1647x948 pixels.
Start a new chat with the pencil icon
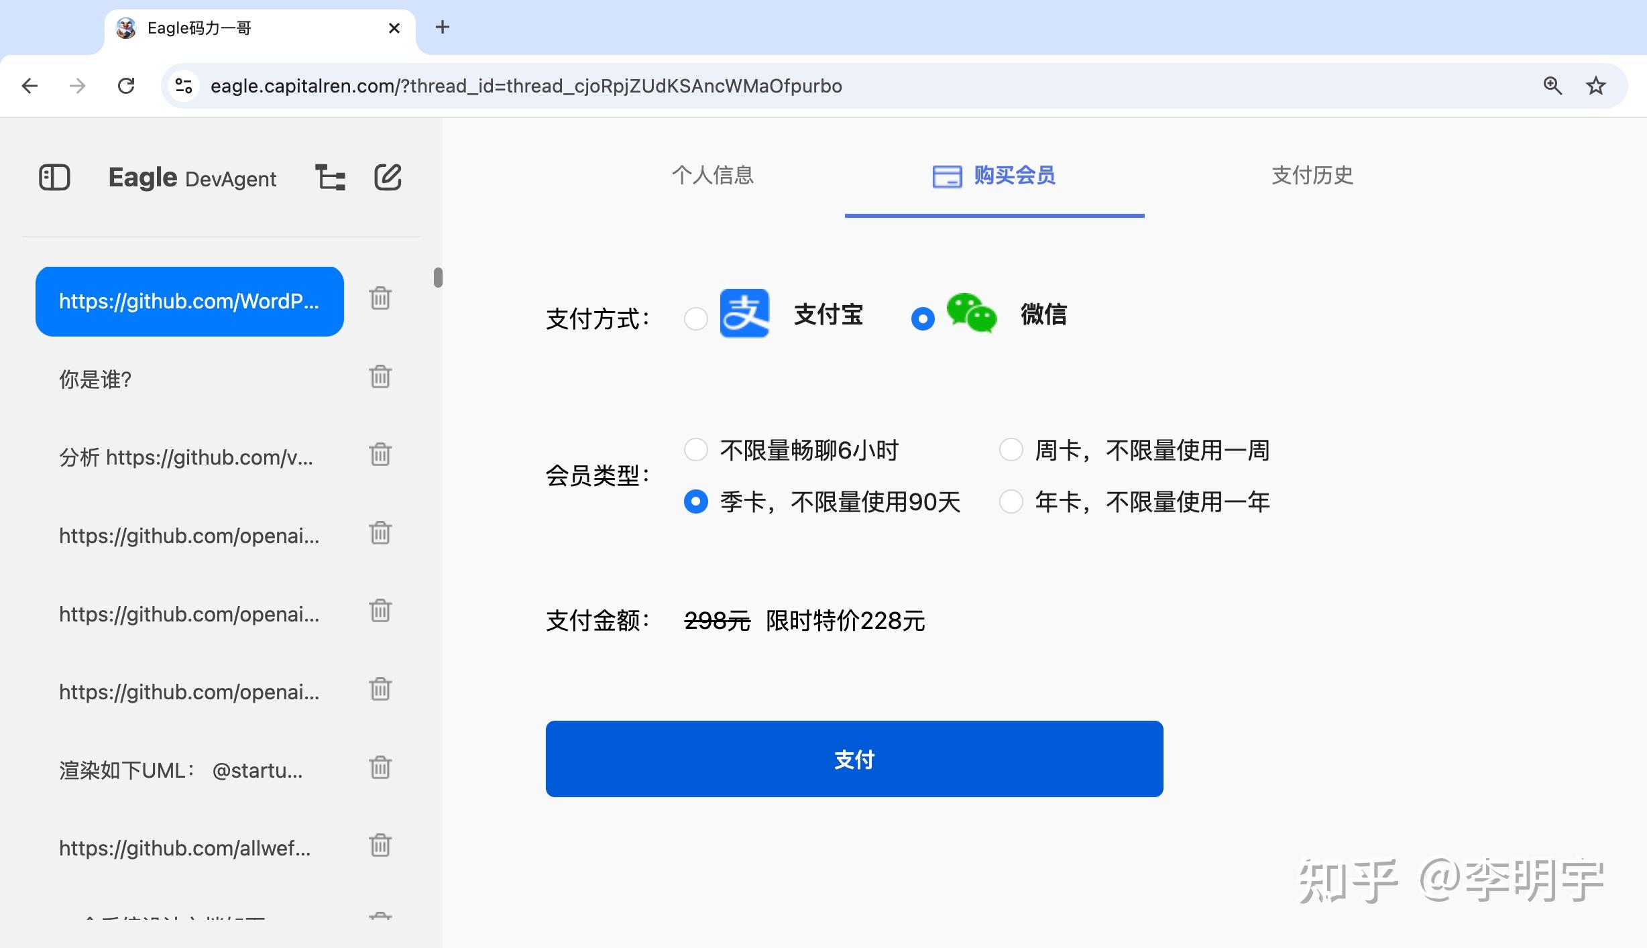click(388, 177)
